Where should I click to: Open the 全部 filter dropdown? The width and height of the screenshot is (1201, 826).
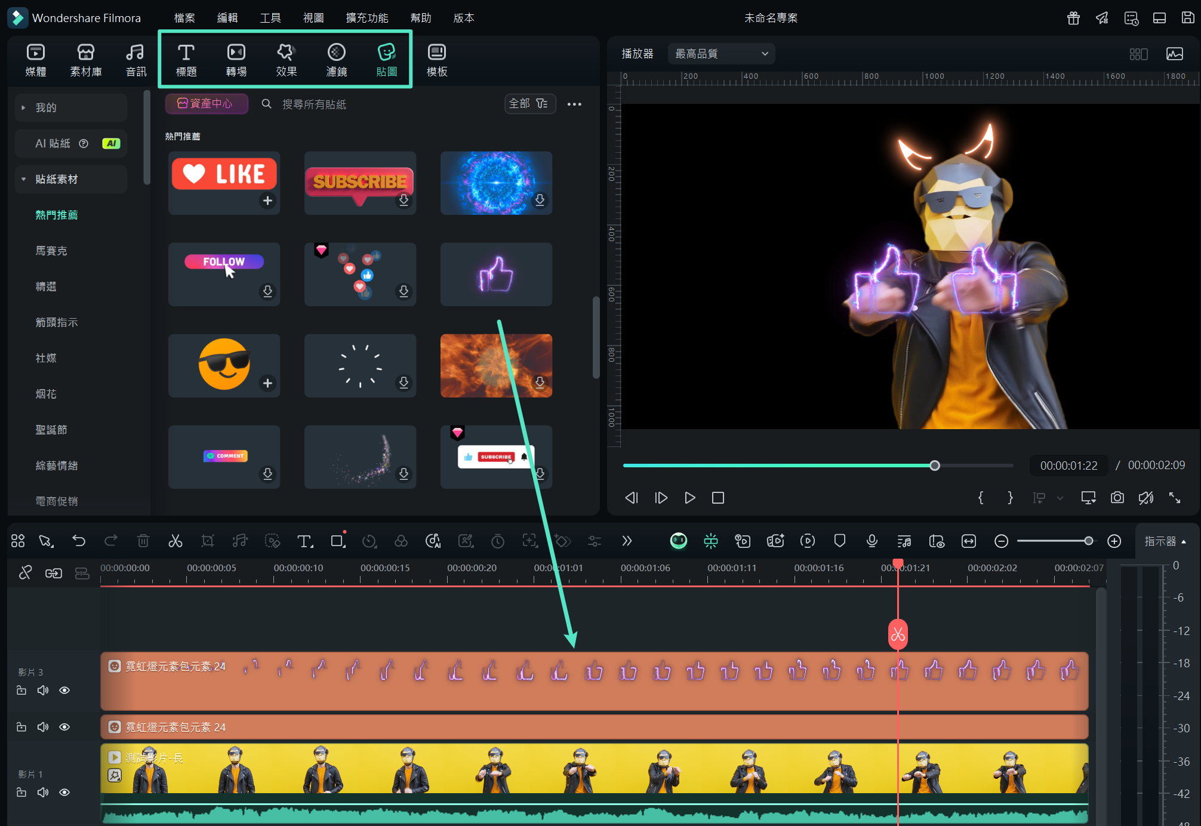529,104
